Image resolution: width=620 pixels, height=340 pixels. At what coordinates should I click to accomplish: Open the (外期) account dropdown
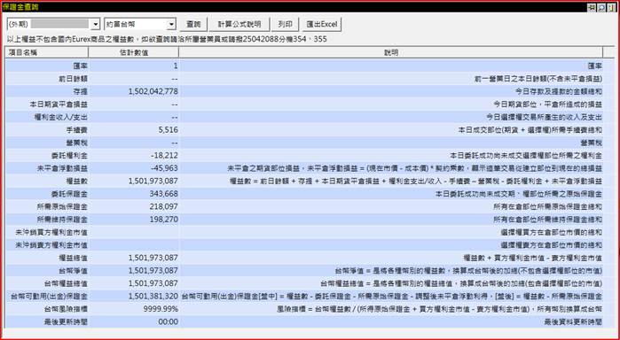(95, 25)
